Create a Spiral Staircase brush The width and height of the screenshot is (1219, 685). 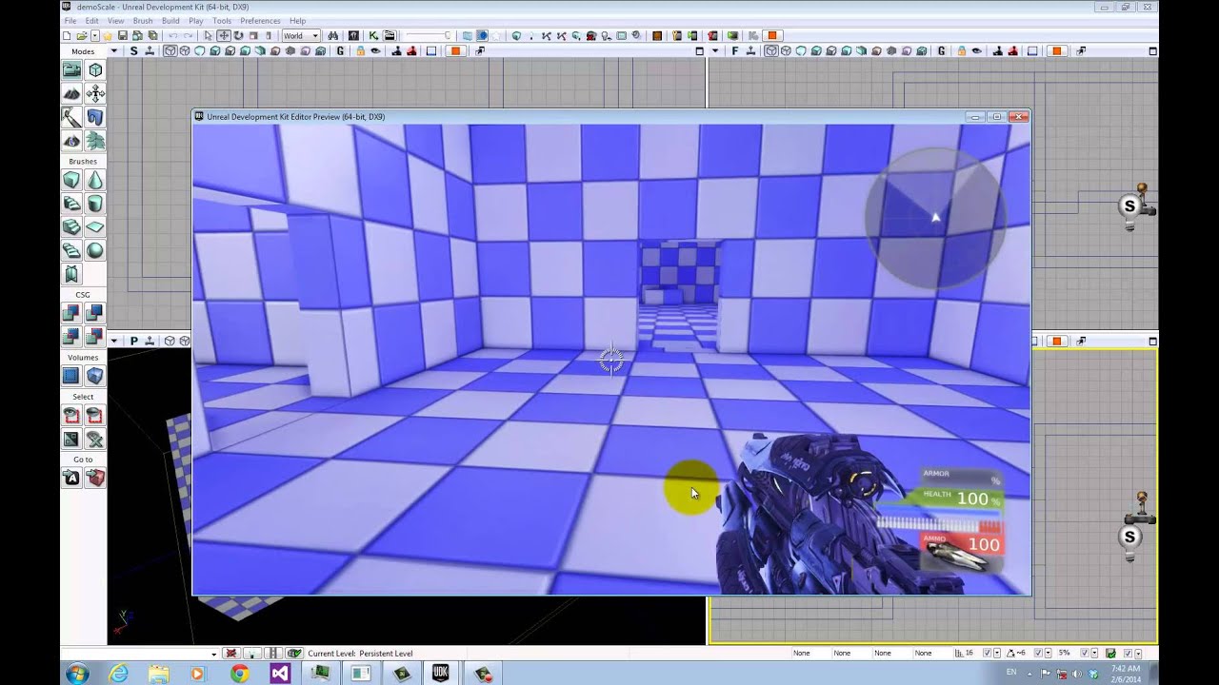click(x=71, y=251)
